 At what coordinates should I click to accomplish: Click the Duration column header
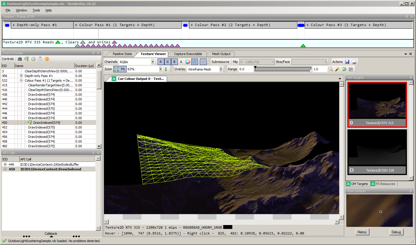coord(85,66)
